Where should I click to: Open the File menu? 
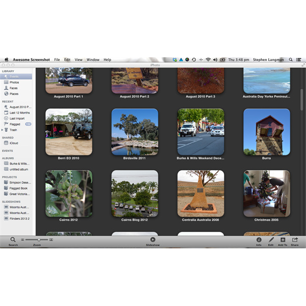[57, 60]
